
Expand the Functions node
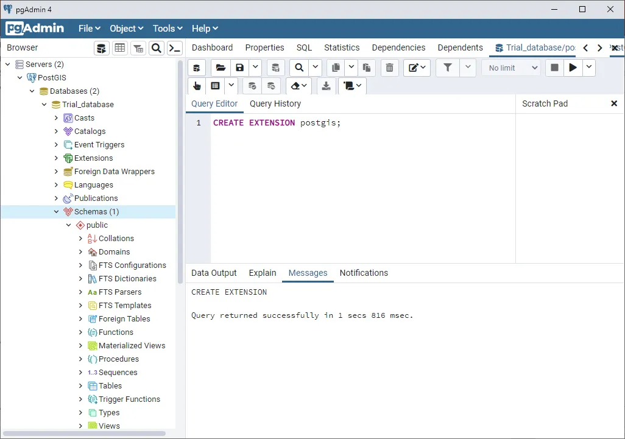(80, 332)
